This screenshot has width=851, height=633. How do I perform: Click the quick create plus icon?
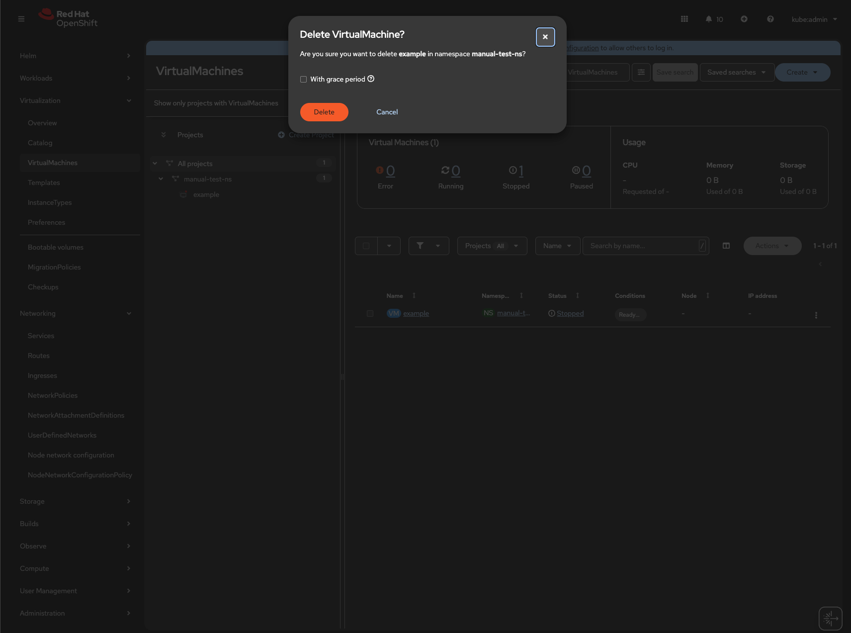tap(744, 19)
